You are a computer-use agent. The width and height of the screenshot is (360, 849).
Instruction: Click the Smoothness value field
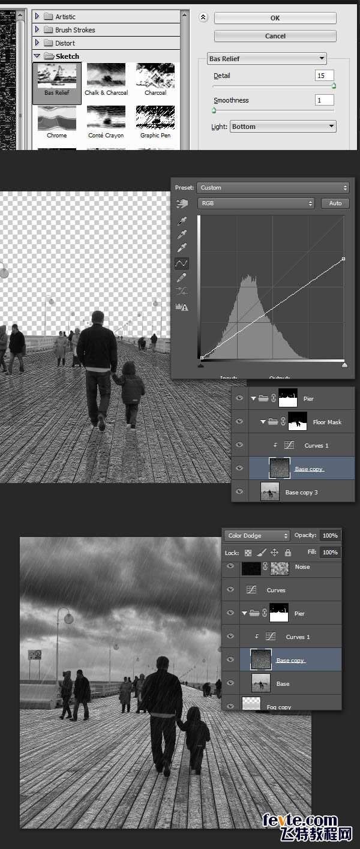[325, 100]
